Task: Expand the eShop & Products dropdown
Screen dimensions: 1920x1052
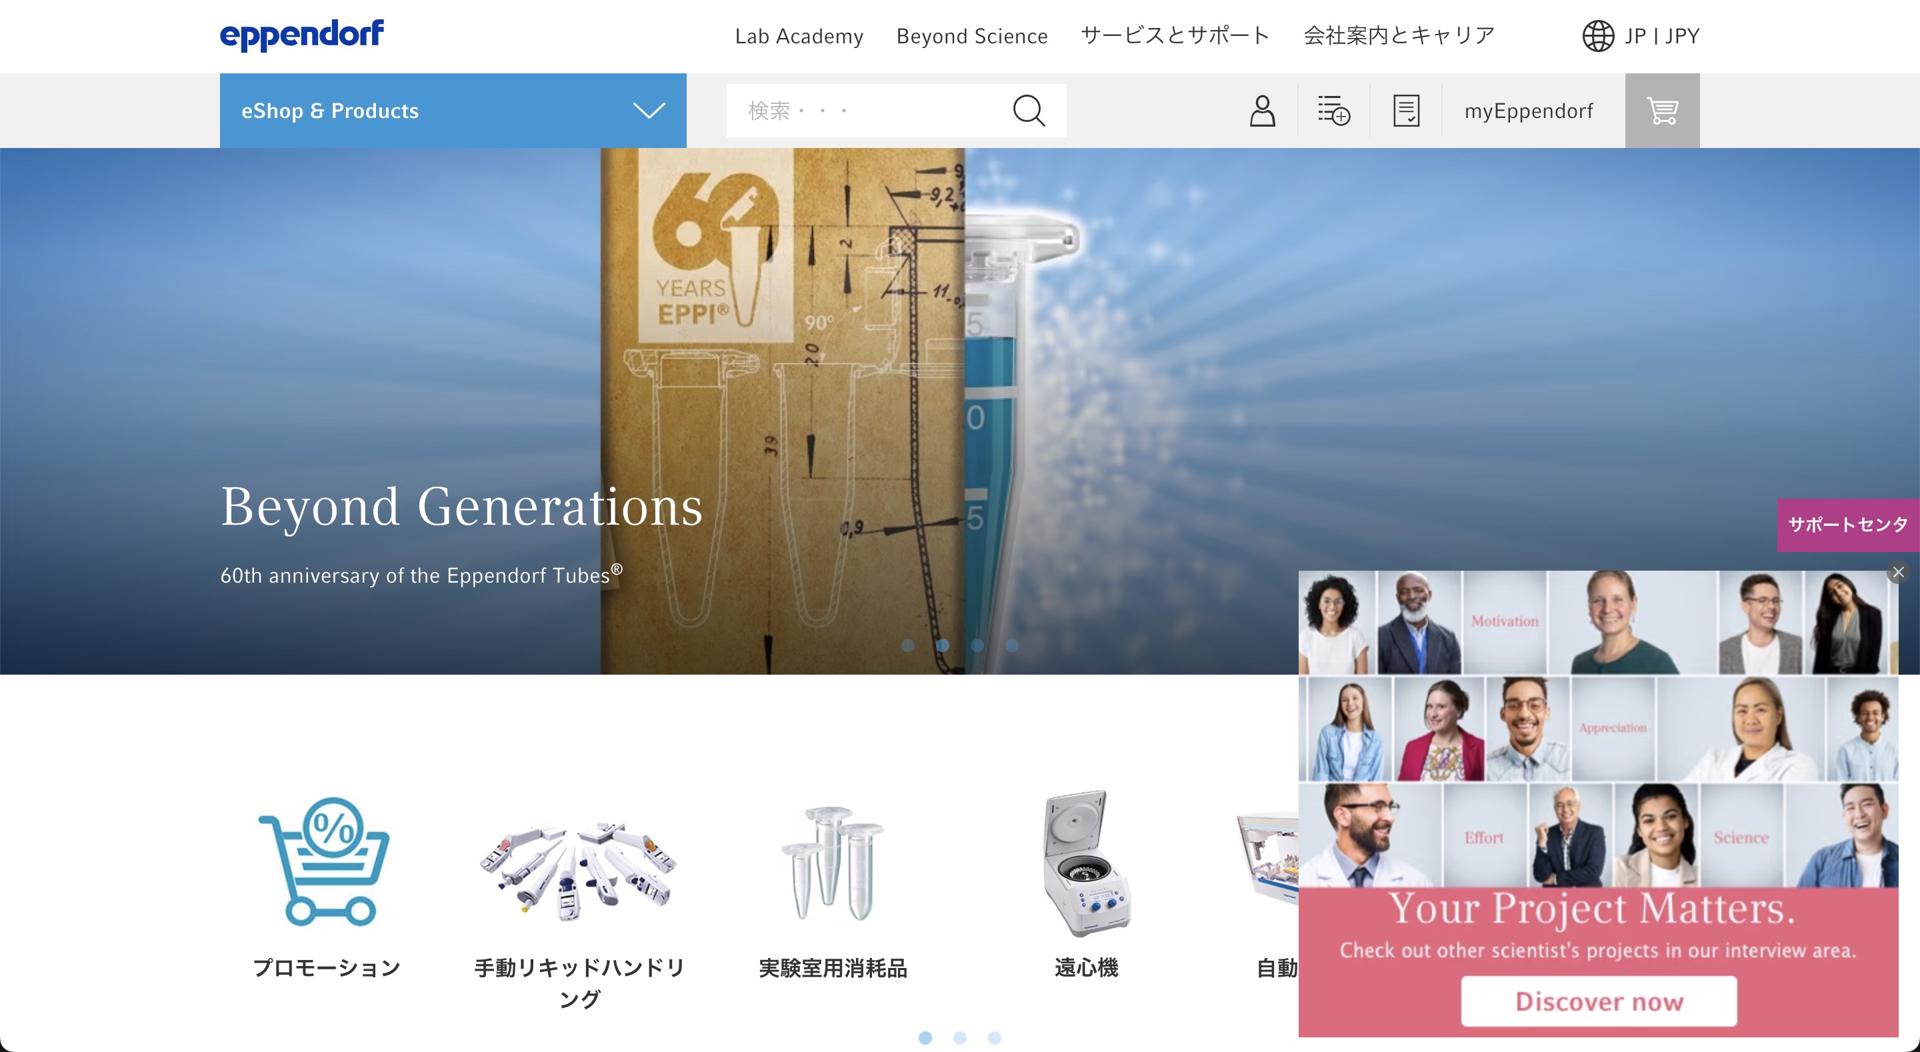Action: point(453,111)
